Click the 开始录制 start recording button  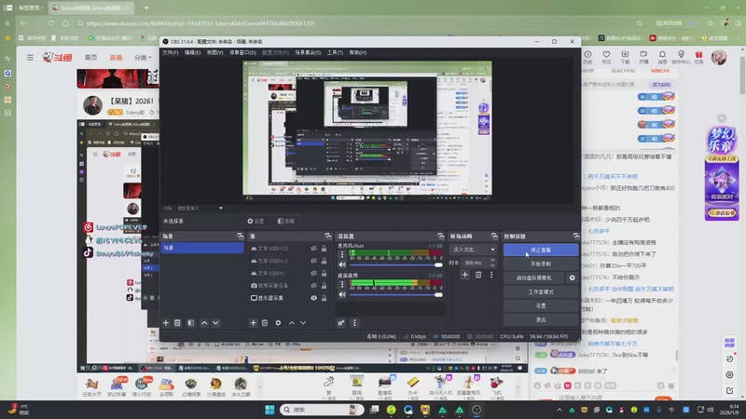pos(541,264)
